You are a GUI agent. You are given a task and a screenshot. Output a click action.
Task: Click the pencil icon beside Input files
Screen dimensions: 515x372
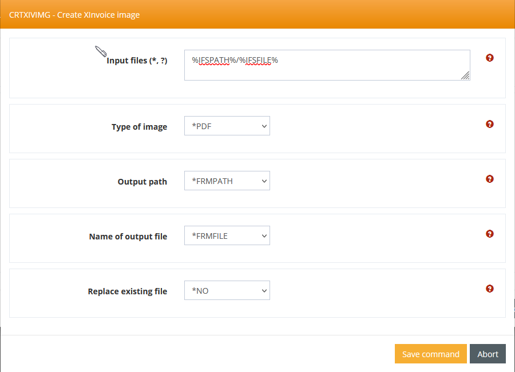(x=101, y=51)
